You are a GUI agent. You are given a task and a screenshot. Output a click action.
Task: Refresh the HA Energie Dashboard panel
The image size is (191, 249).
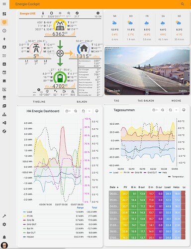pyautogui.click(x=84, y=111)
